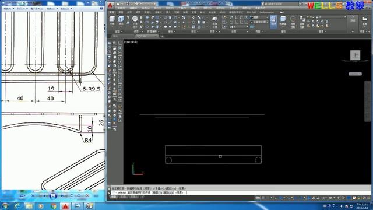The height and width of the screenshot is (210, 373).
Task: Open the File menu in photo viewer
Action: coord(9,9)
